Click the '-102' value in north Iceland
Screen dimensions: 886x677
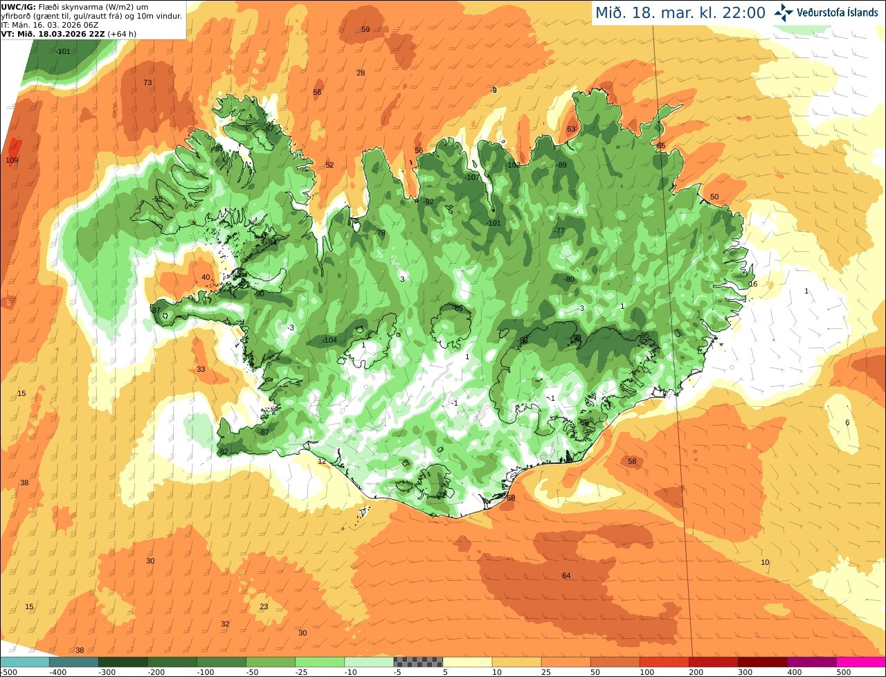point(512,165)
